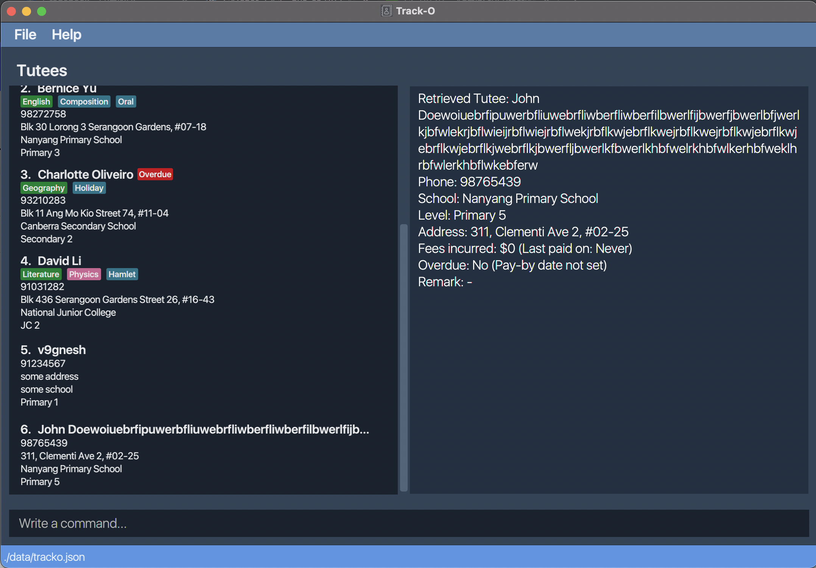The height and width of the screenshot is (568, 816).
Task: Click the pink Physics tag
Action: pos(84,274)
